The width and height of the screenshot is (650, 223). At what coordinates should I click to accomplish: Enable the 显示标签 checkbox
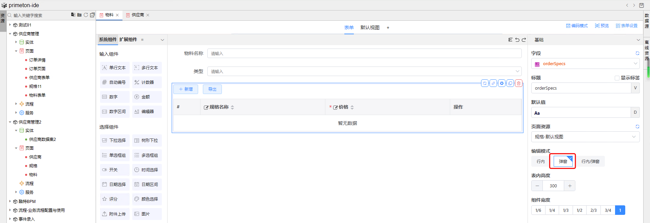tap(617, 78)
